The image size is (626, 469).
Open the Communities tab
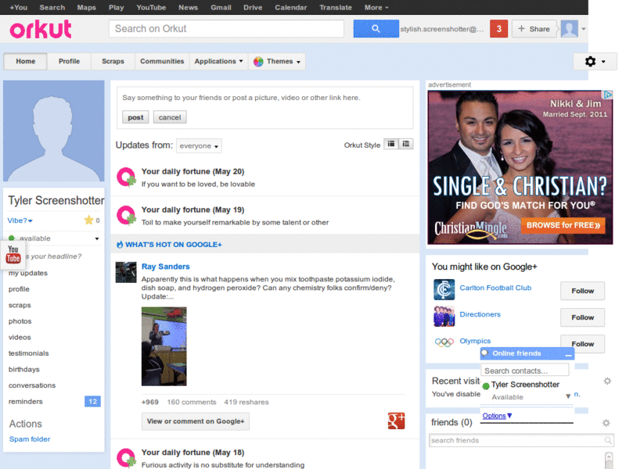[x=162, y=62]
